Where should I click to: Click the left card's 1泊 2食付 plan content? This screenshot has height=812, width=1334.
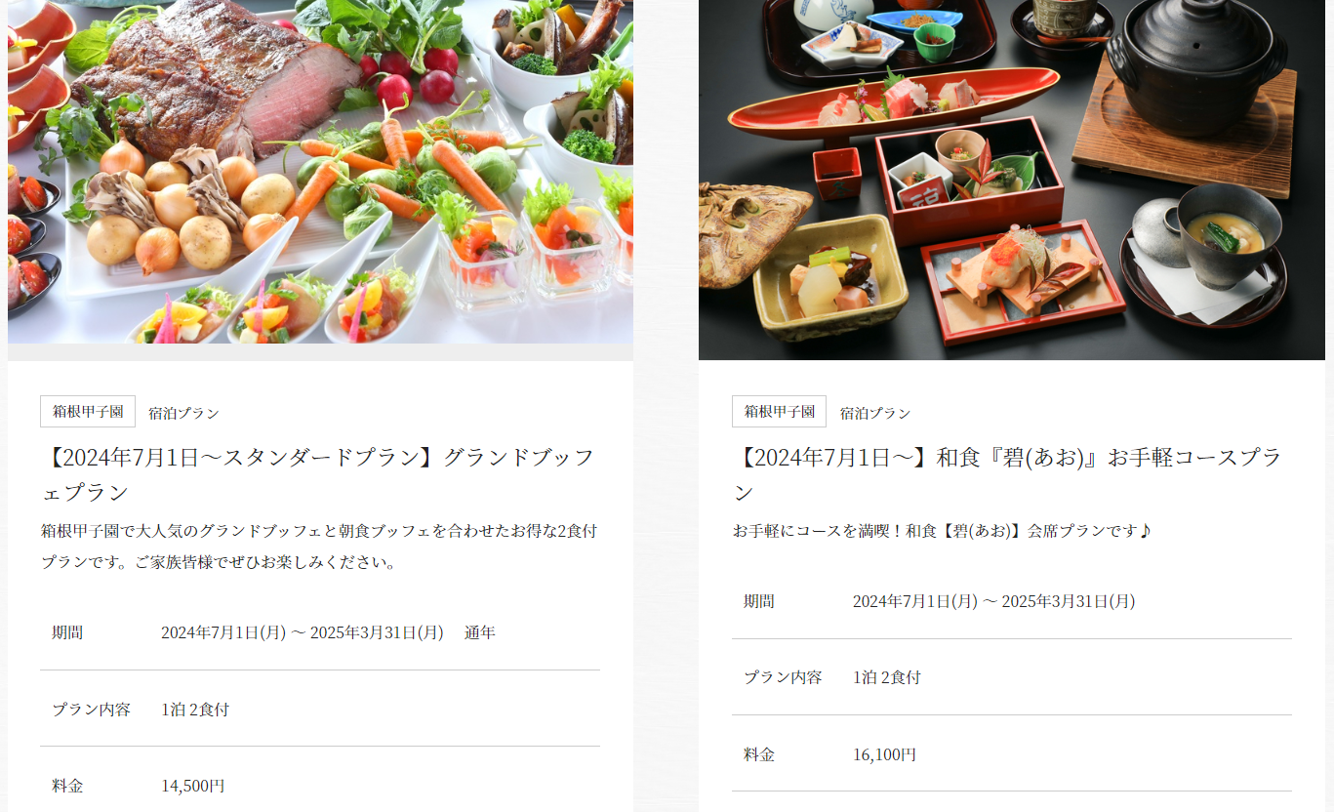195,710
